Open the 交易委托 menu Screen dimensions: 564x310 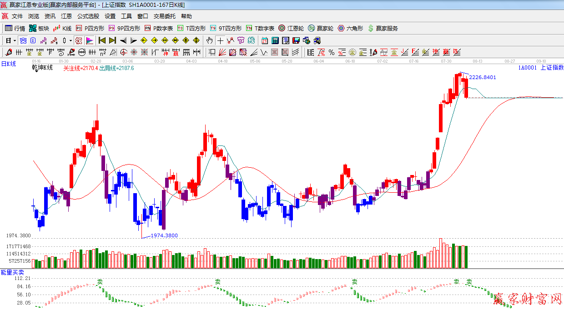click(x=164, y=16)
